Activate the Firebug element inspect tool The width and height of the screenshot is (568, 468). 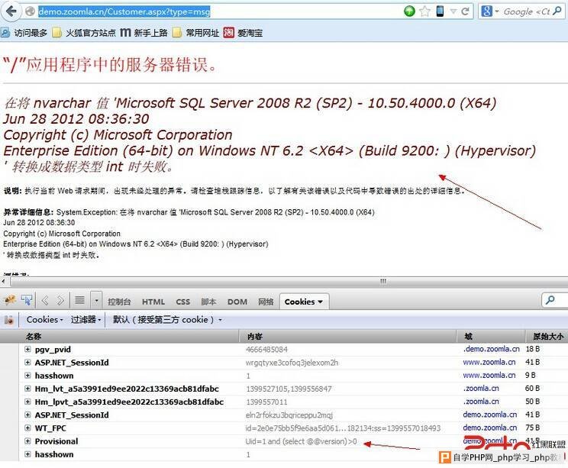pyautogui.click(x=27, y=300)
